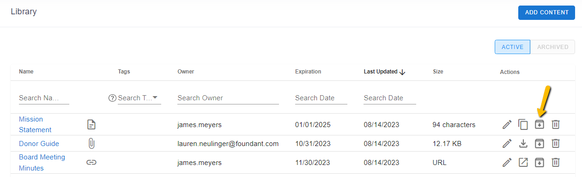Toggle Last Updated sort arrow
Screen dimensions: 582x177
click(402, 72)
